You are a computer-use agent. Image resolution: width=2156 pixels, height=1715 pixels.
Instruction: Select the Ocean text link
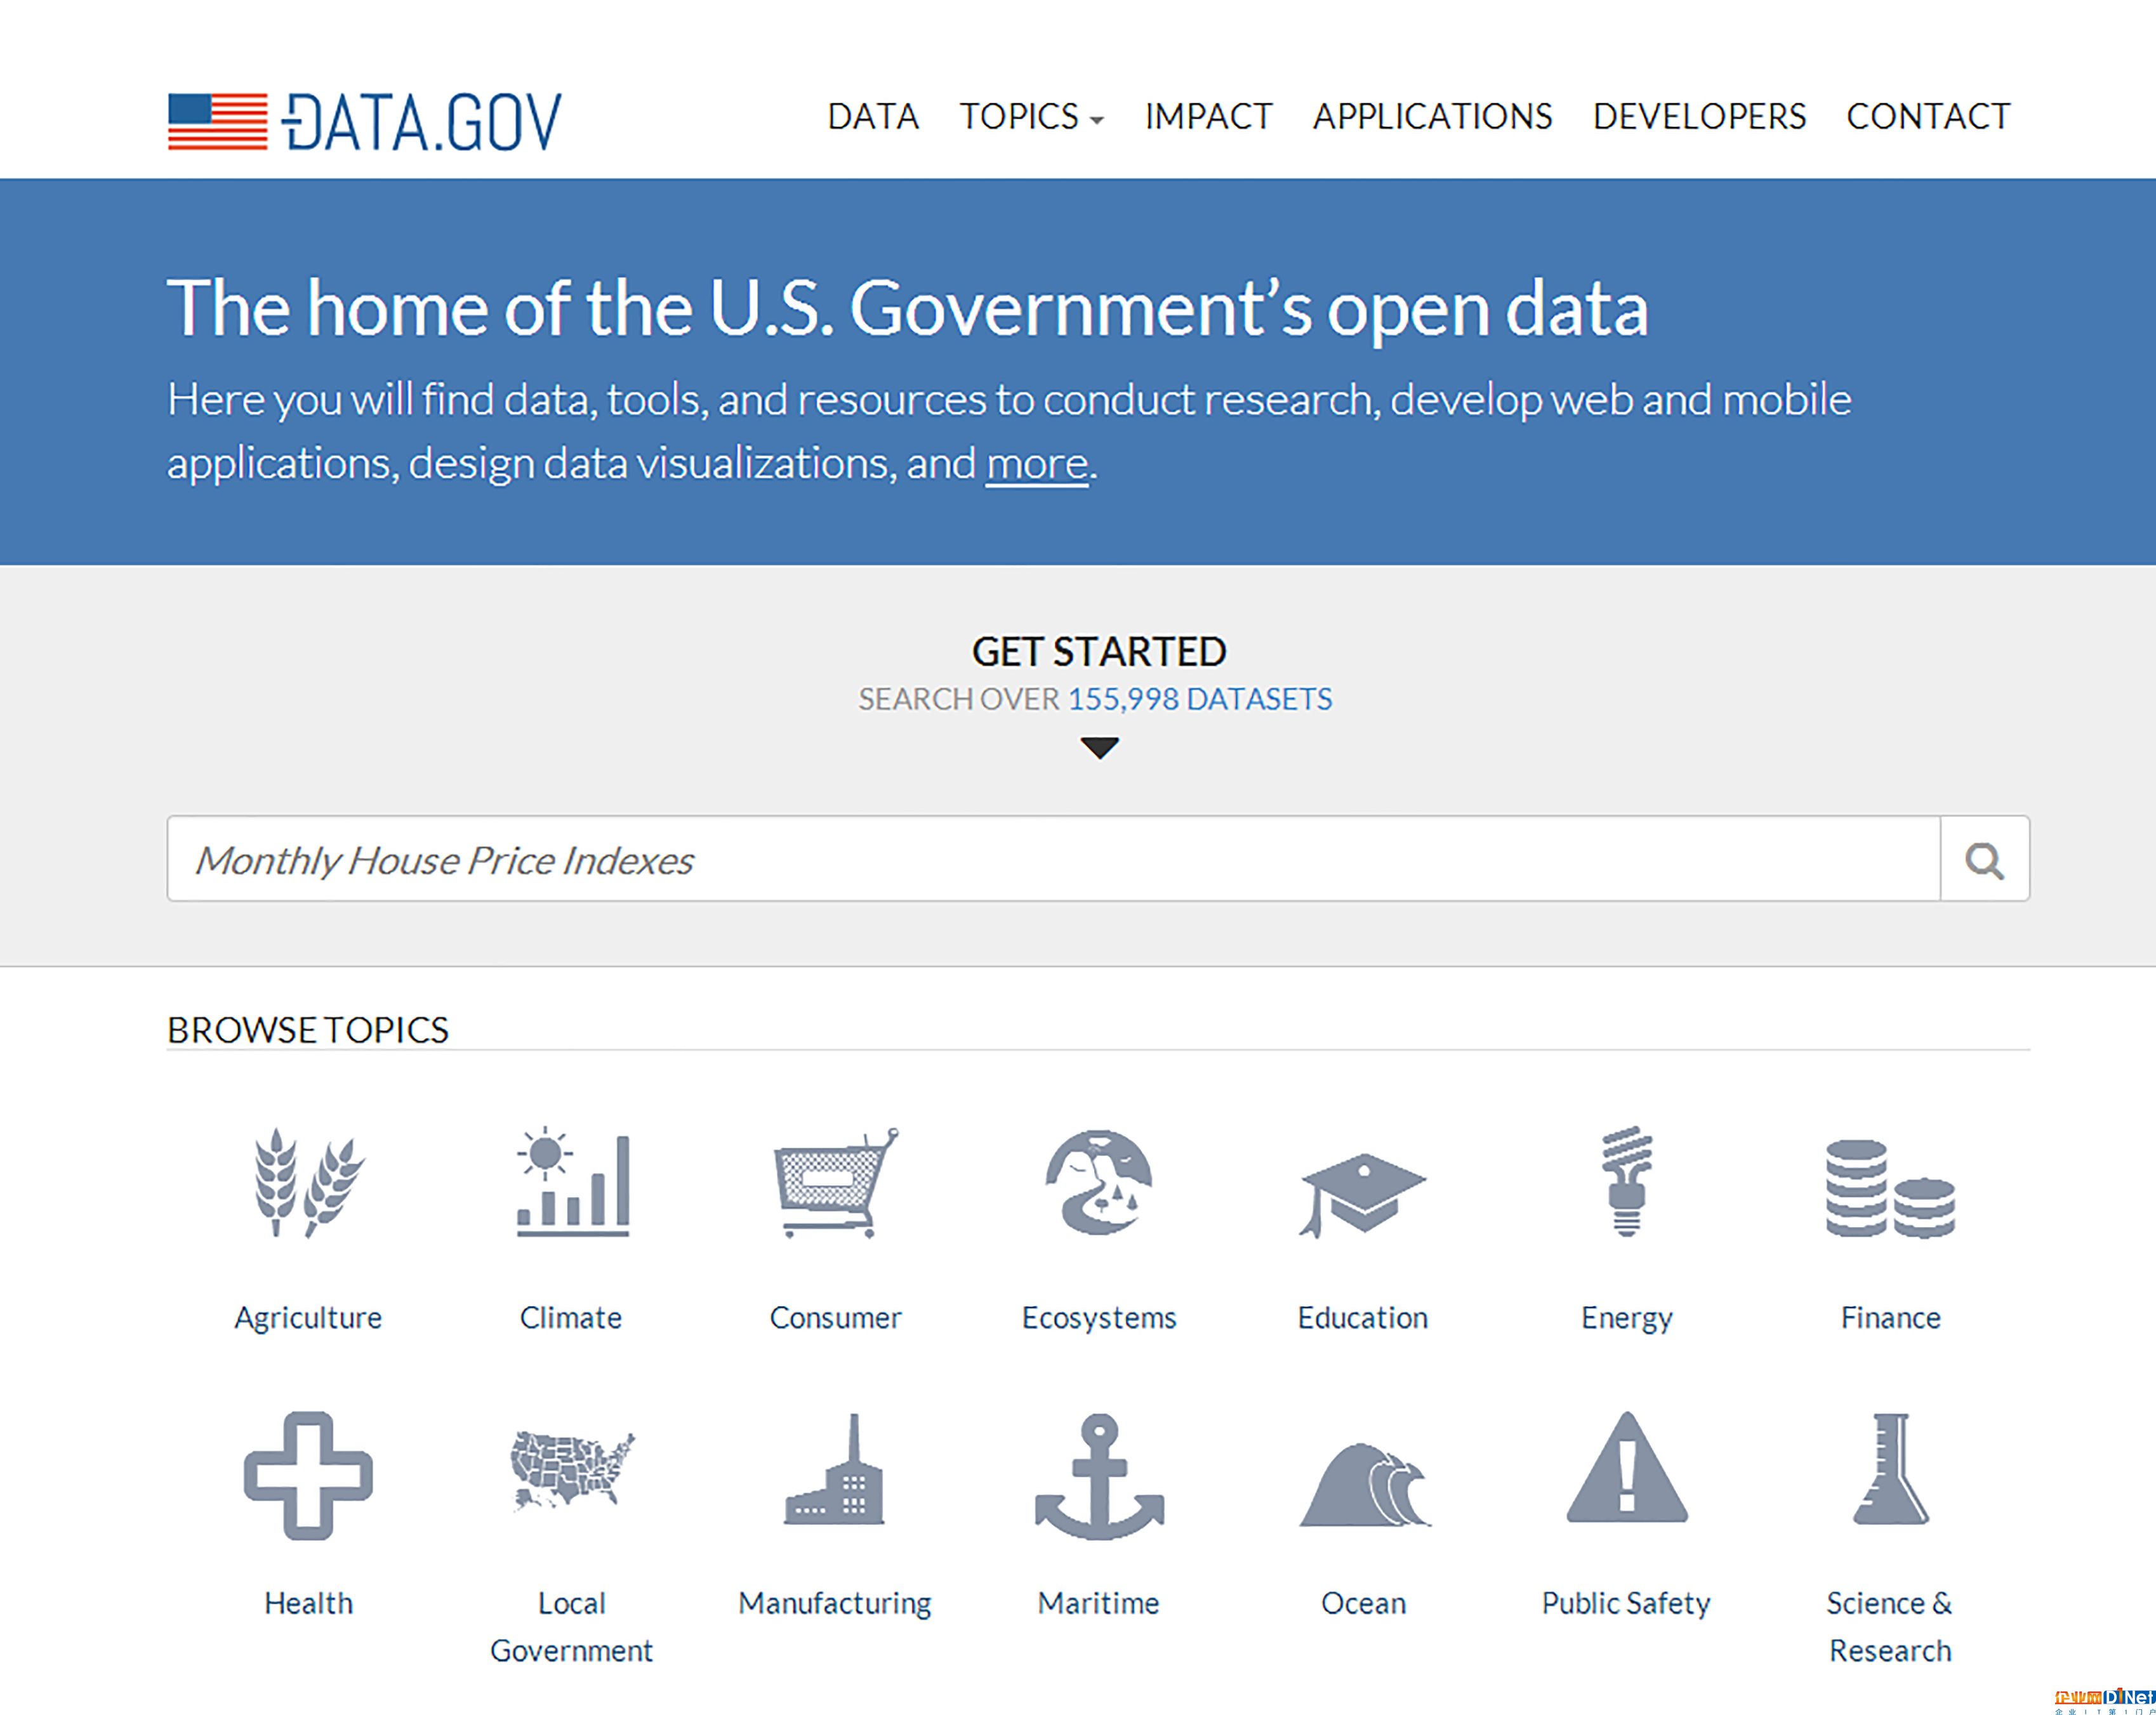(1363, 1603)
